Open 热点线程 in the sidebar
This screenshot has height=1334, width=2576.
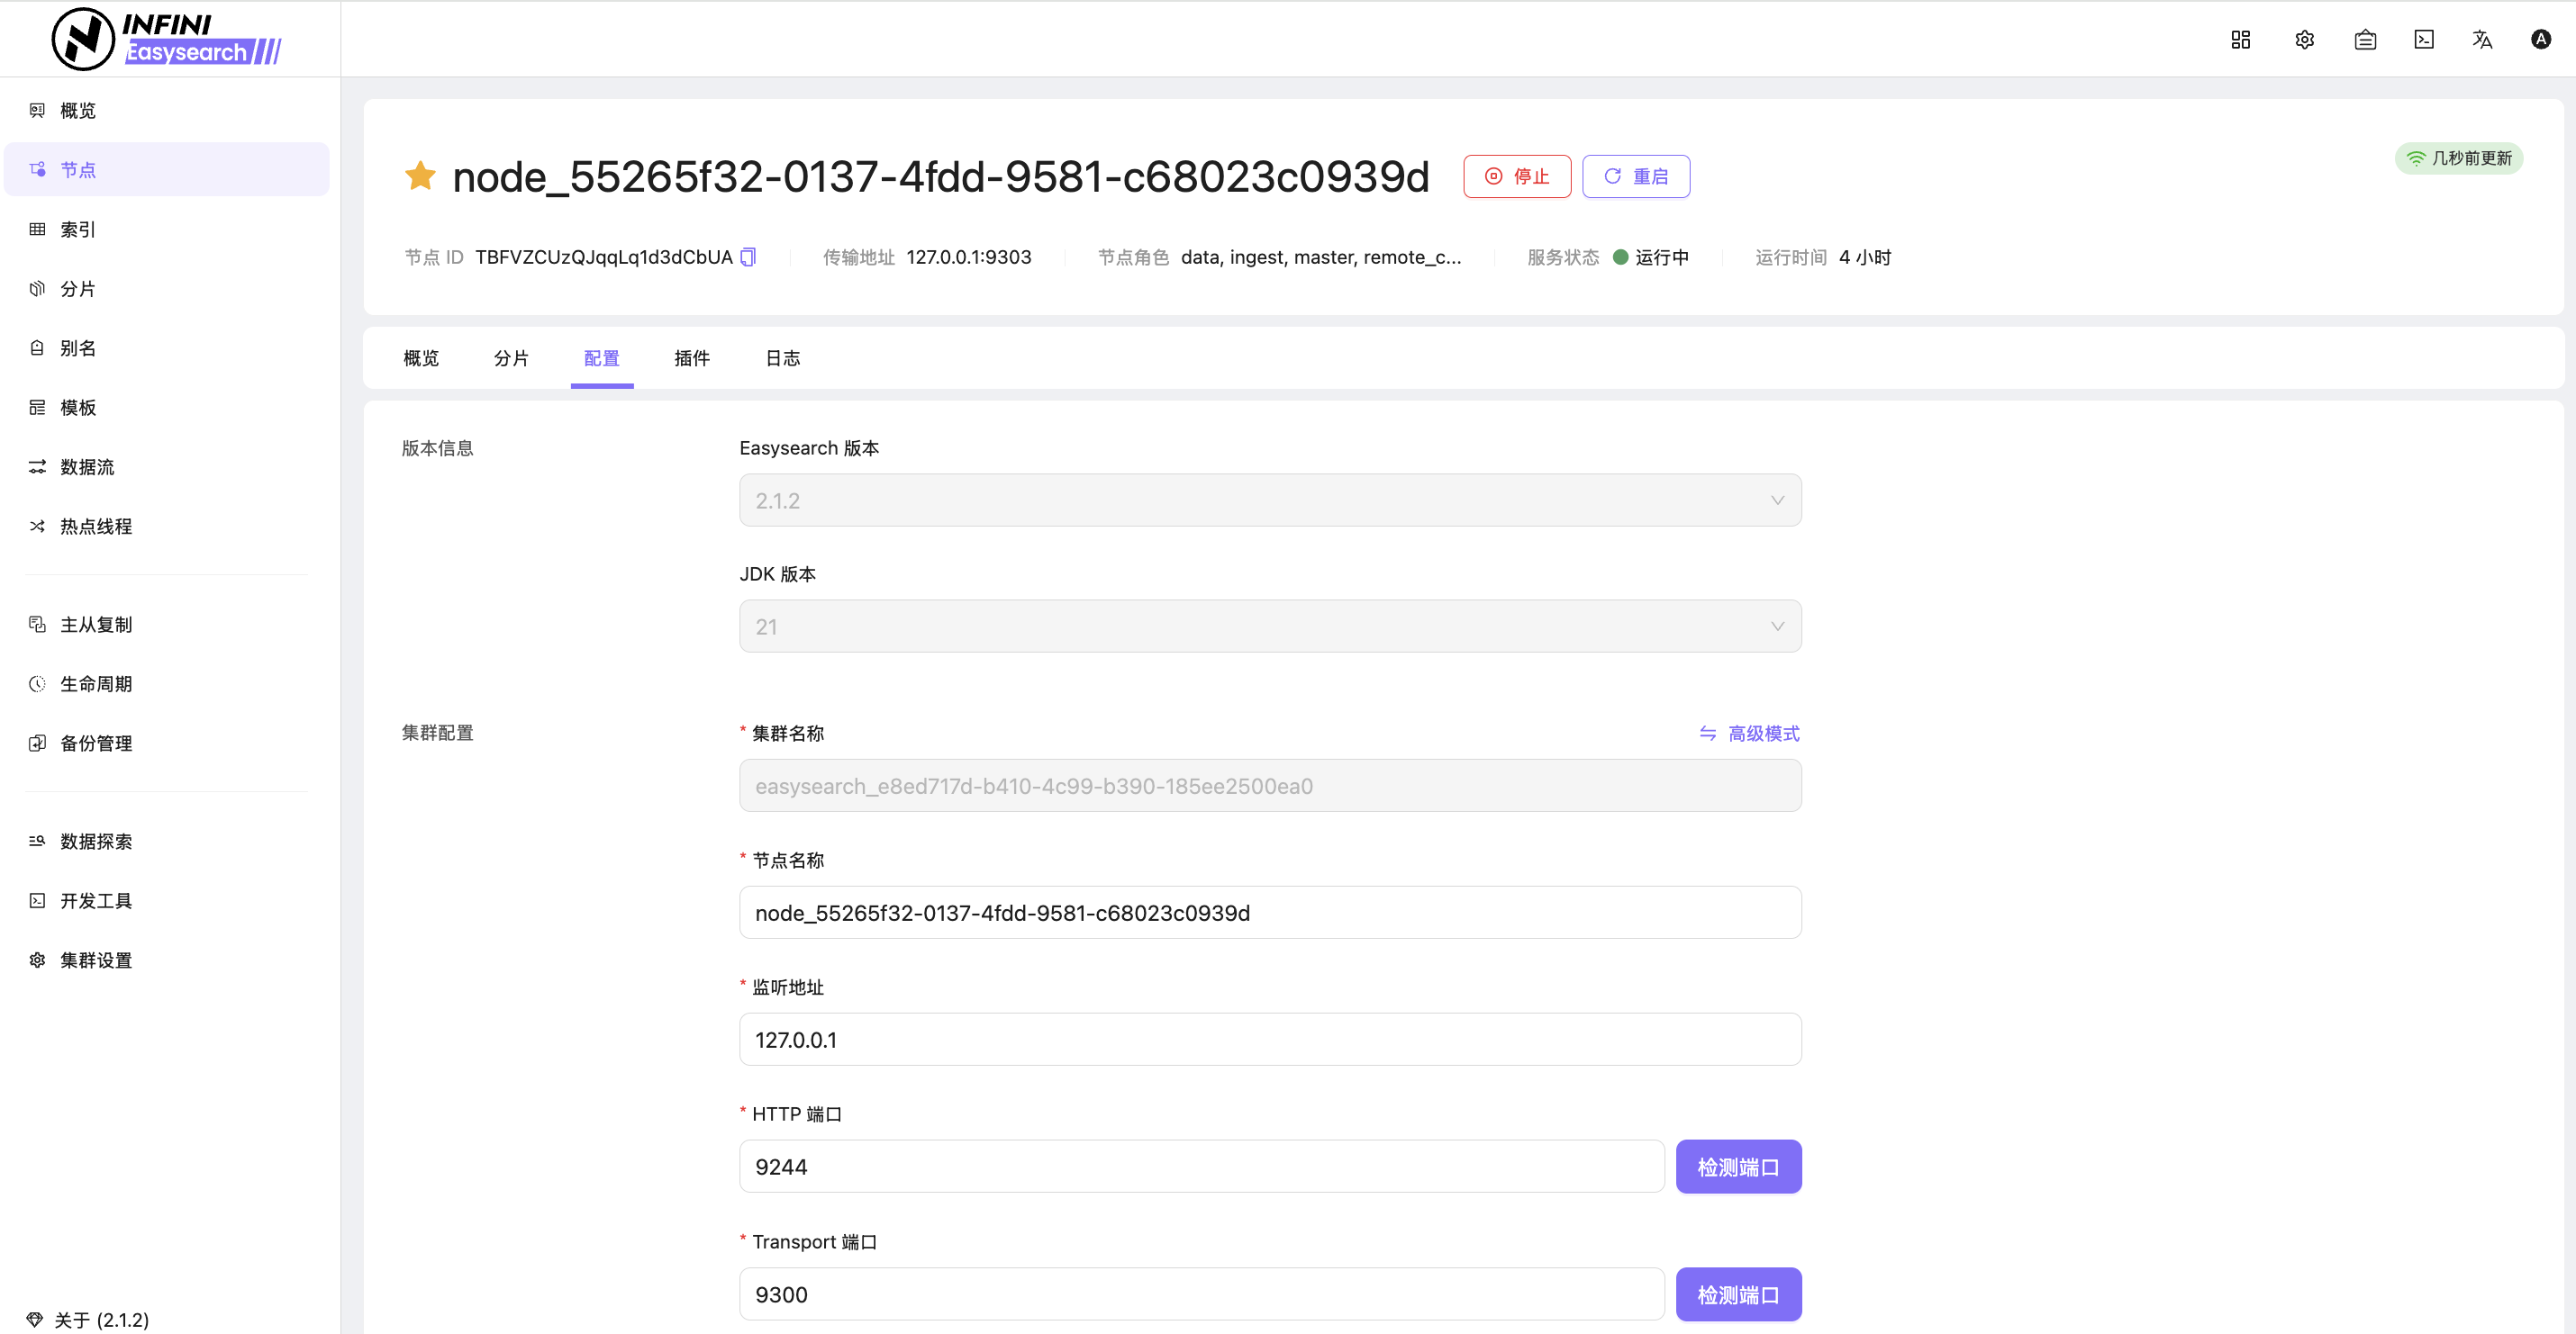click(x=96, y=526)
